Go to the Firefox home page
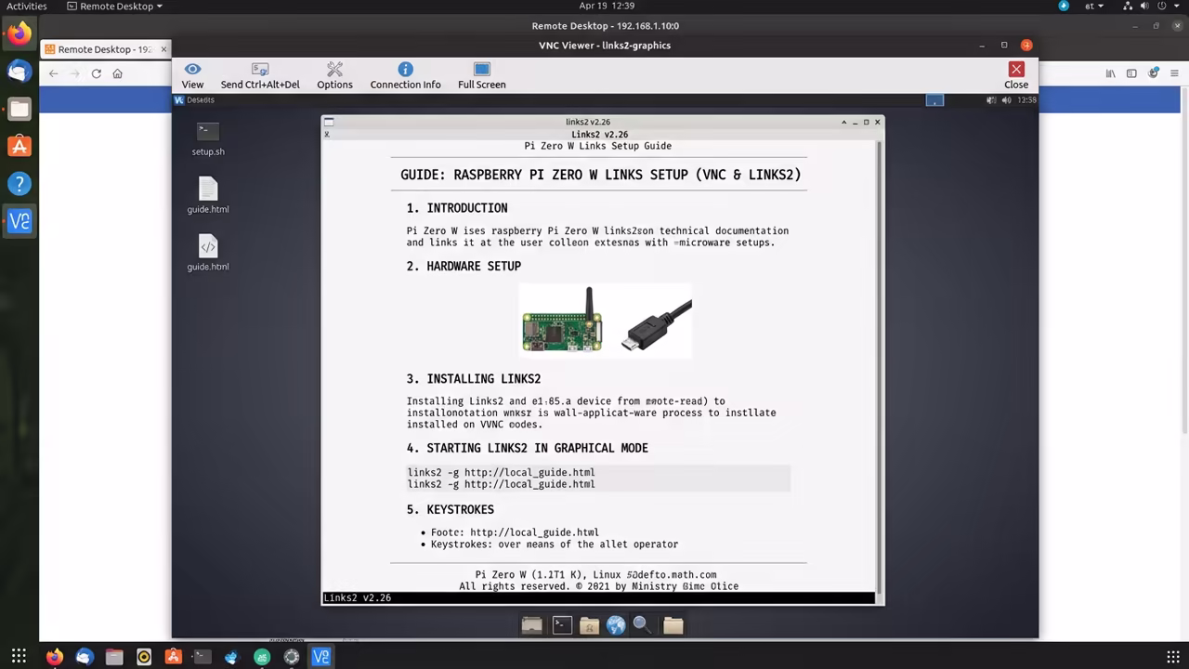The height and width of the screenshot is (669, 1189). [117, 73]
